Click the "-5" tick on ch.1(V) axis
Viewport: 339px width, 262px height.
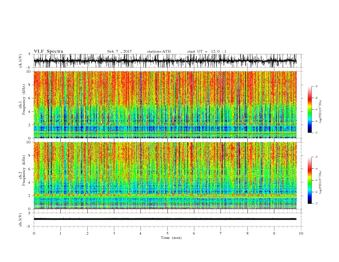pos(29,68)
